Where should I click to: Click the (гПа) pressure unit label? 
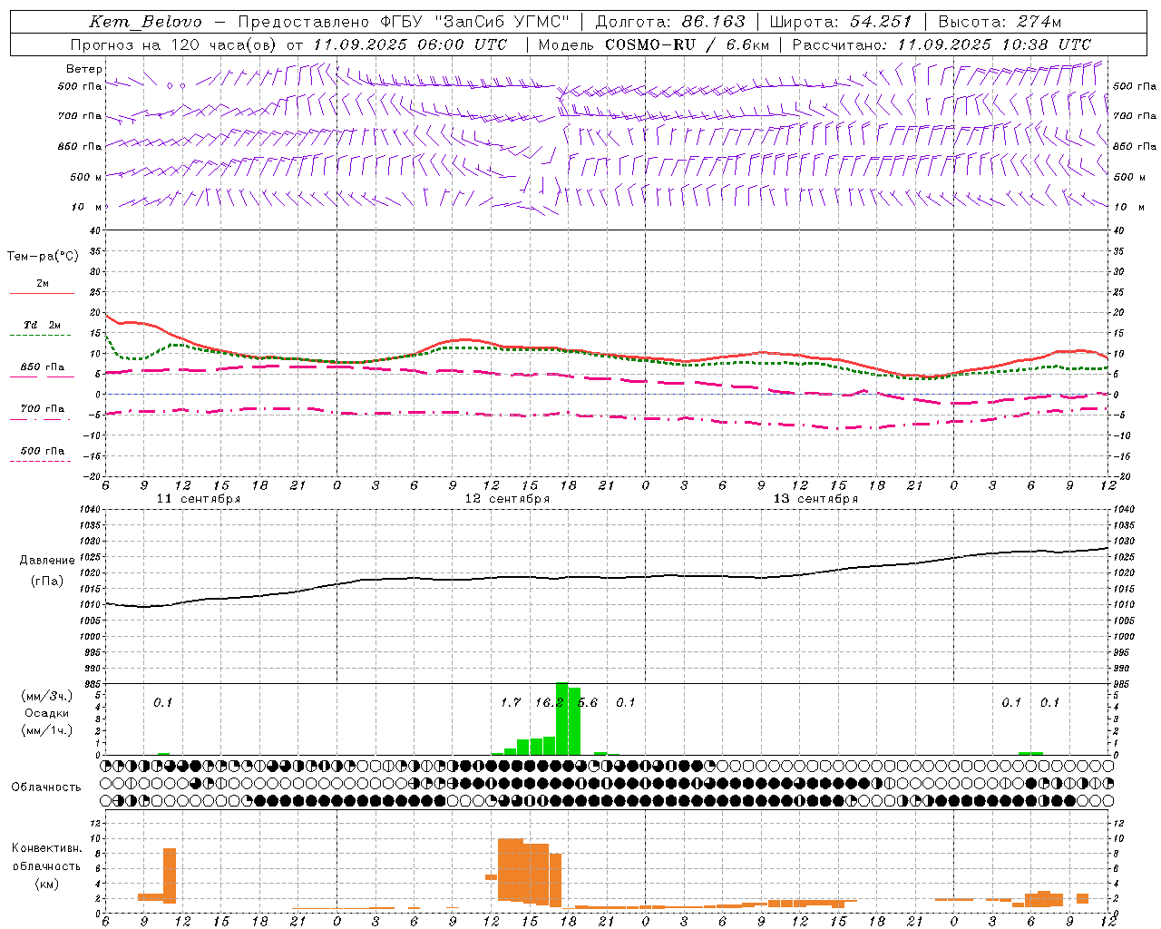point(47,582)
